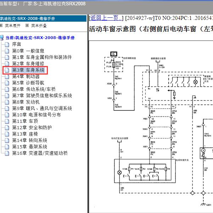213x213 pixels.
Task: Open chapter 第8章 发动机
Action: (x=26, y=102)
